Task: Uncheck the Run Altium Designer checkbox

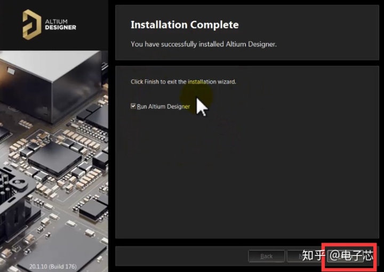Action: pos(133,106)
